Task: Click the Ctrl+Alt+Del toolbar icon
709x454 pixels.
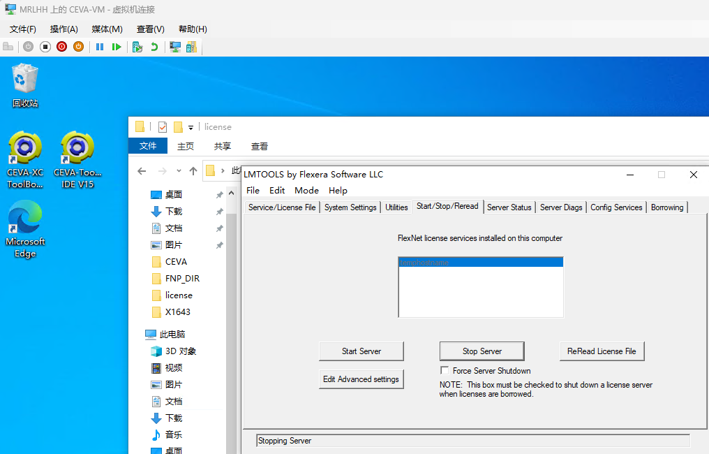Action: [8, 47]
